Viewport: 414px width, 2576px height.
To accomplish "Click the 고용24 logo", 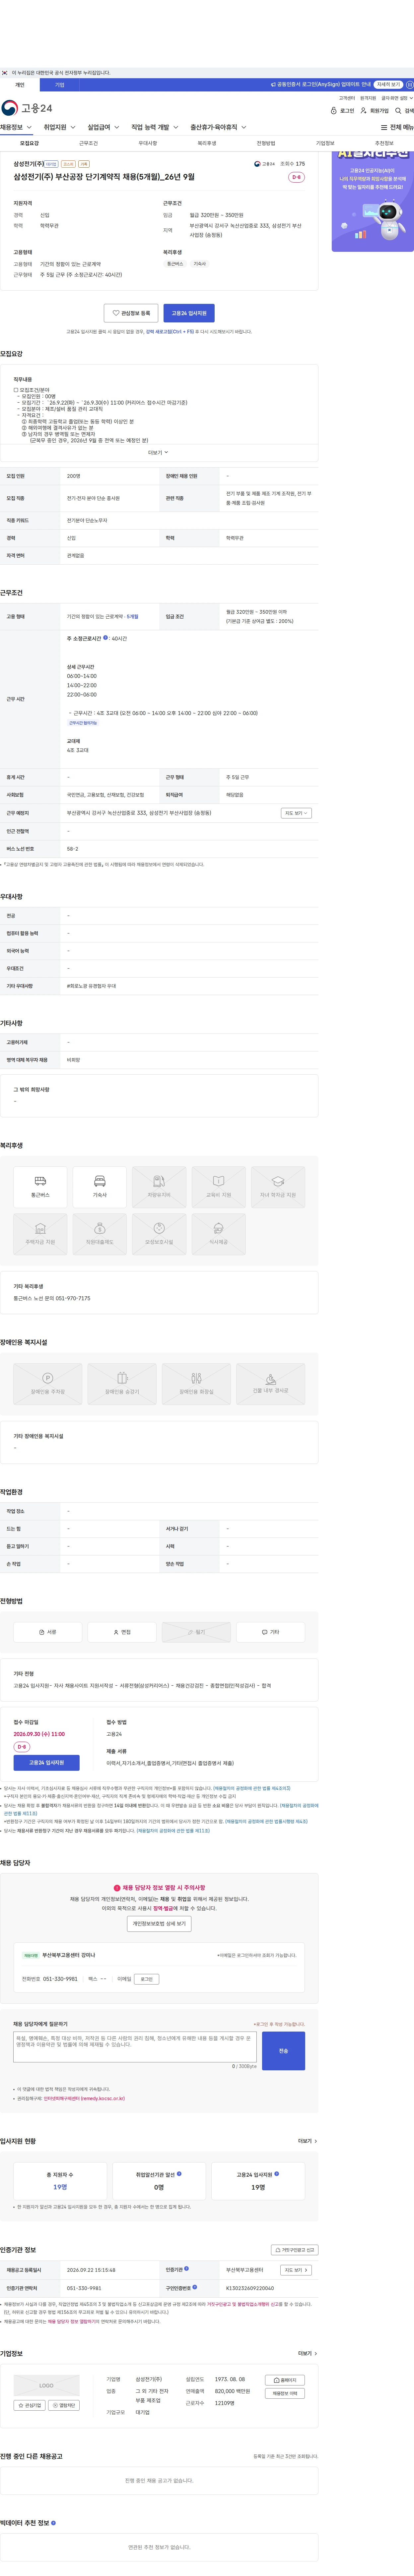I will coord(27,108).
